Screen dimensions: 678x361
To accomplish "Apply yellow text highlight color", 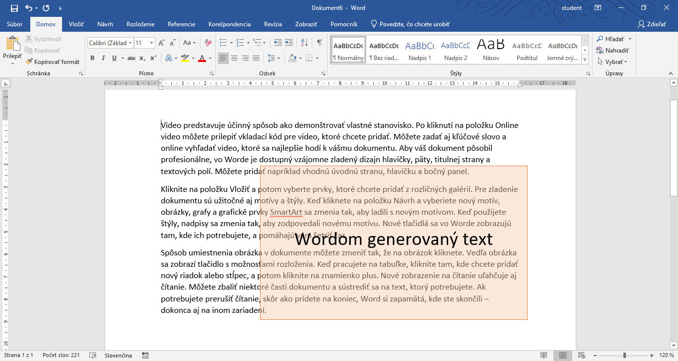I will click(x=185, y=58).
